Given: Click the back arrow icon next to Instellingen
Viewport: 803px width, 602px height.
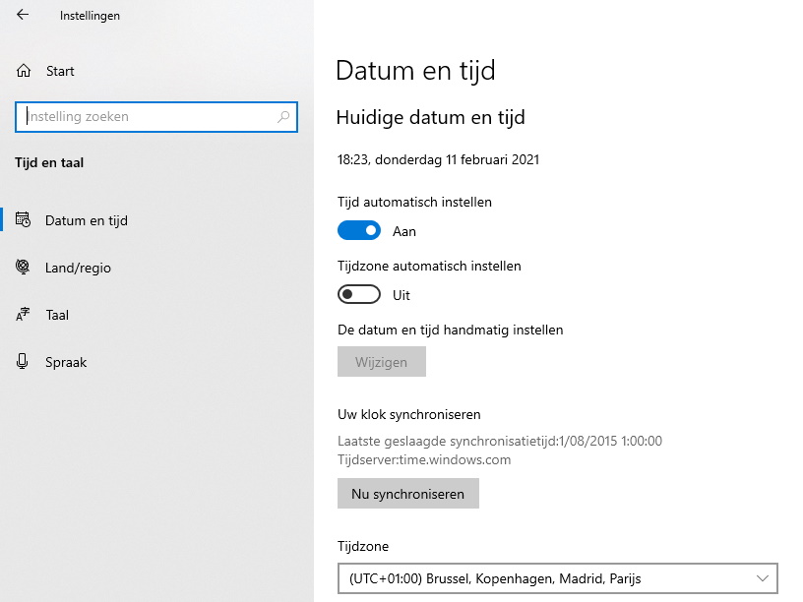Looking at the screenshot, I should pos(23,15).
